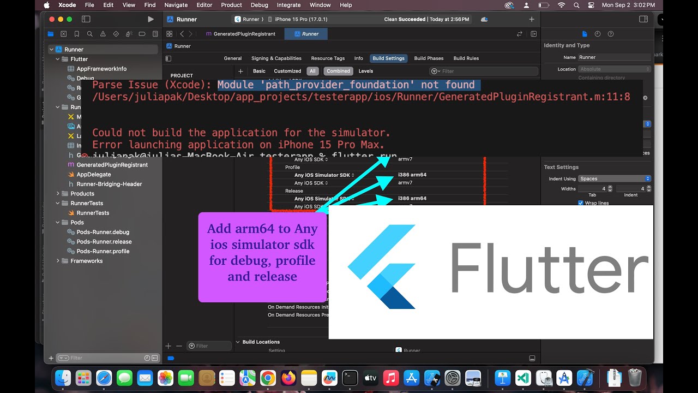Collapse the Build Locations section
Screen dimensions: 698x393
click(x=238, y=342)
